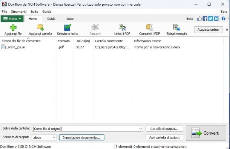Open the Strumenti menu

point(18,12)
